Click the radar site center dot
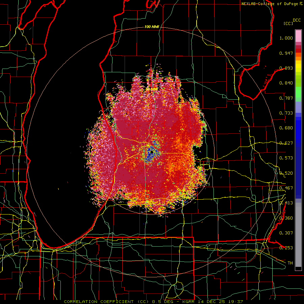304x304 pixels. tap(151, 152)
